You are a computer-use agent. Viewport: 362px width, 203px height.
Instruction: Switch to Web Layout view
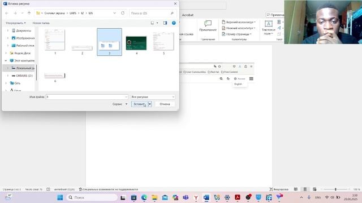(x=314, y=189)
